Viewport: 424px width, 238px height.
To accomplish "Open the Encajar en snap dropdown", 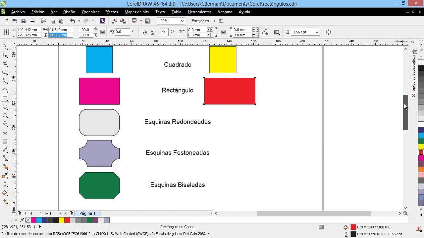I will [214, 21].
